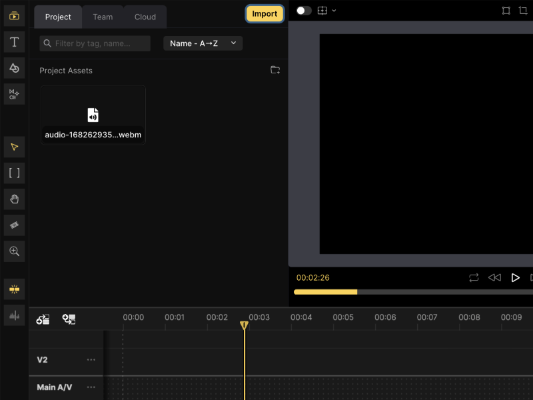Select the Zoom magnifier tool

(14, 251)
